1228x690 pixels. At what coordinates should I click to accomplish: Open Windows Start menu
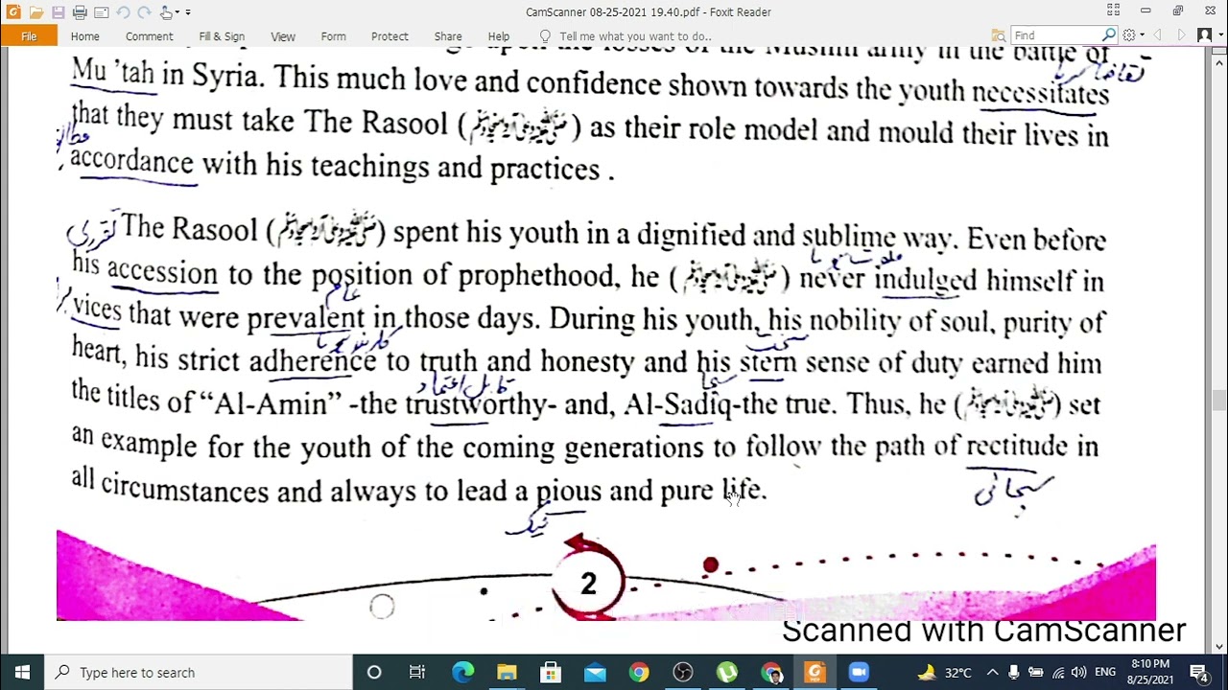[22, 672]
